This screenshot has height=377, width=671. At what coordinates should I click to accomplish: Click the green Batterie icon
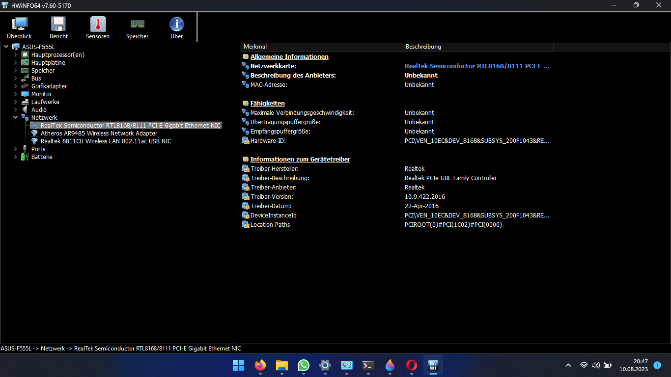pos(25,157)
